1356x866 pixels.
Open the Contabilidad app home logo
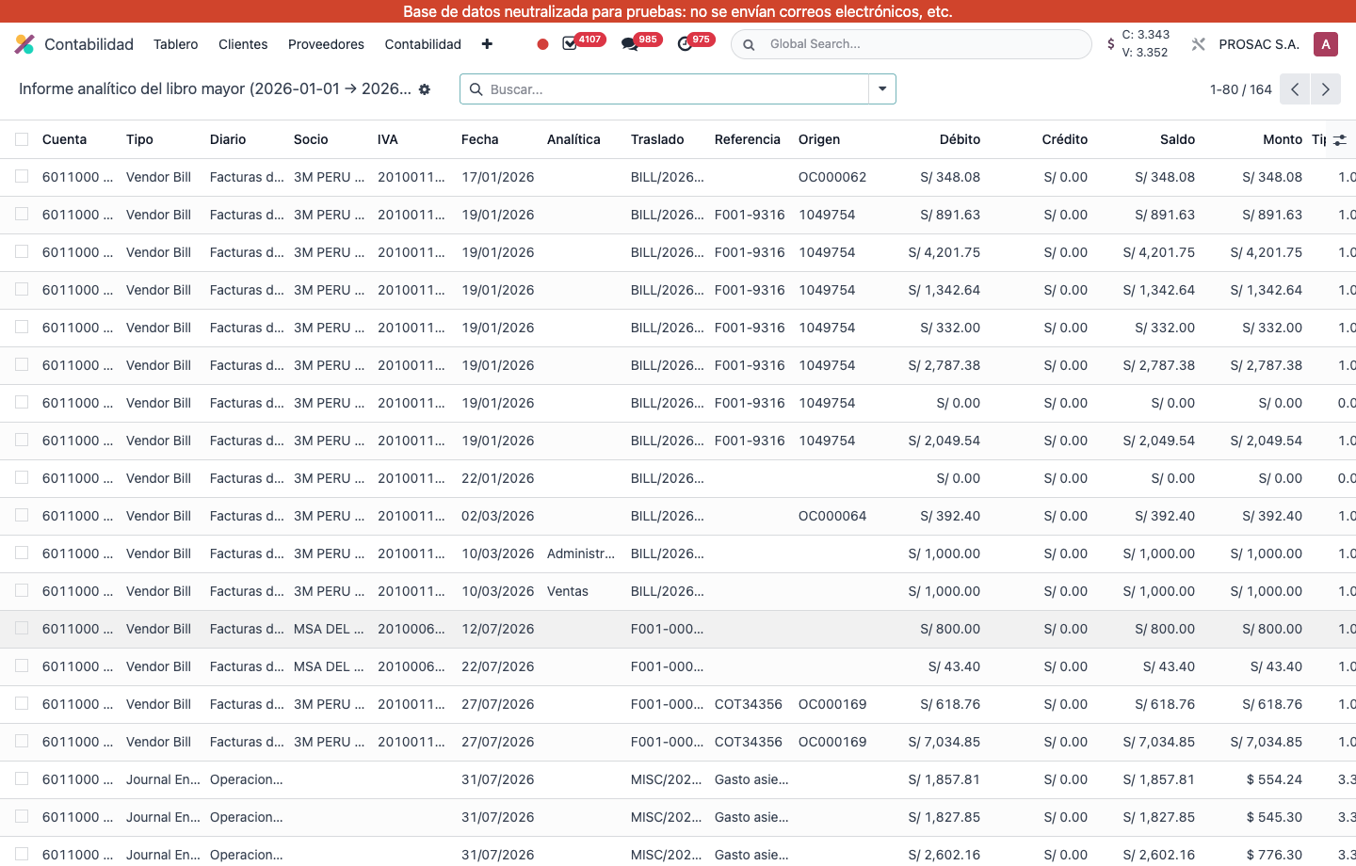(24, 44)
